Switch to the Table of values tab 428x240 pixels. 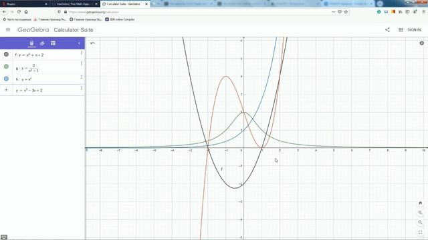53,43
